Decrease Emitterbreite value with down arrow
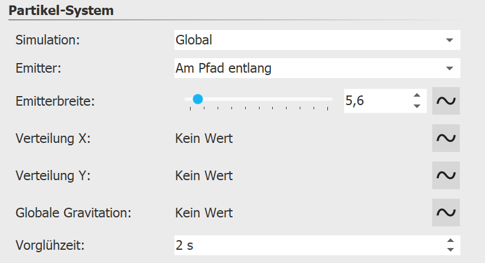This screenshot has height=263, width=485. coord(417,106)
